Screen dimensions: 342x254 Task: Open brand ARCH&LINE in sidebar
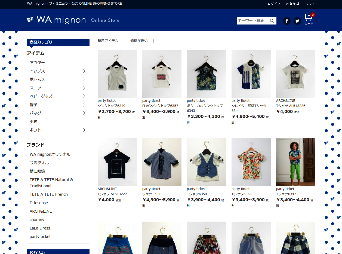41,211
